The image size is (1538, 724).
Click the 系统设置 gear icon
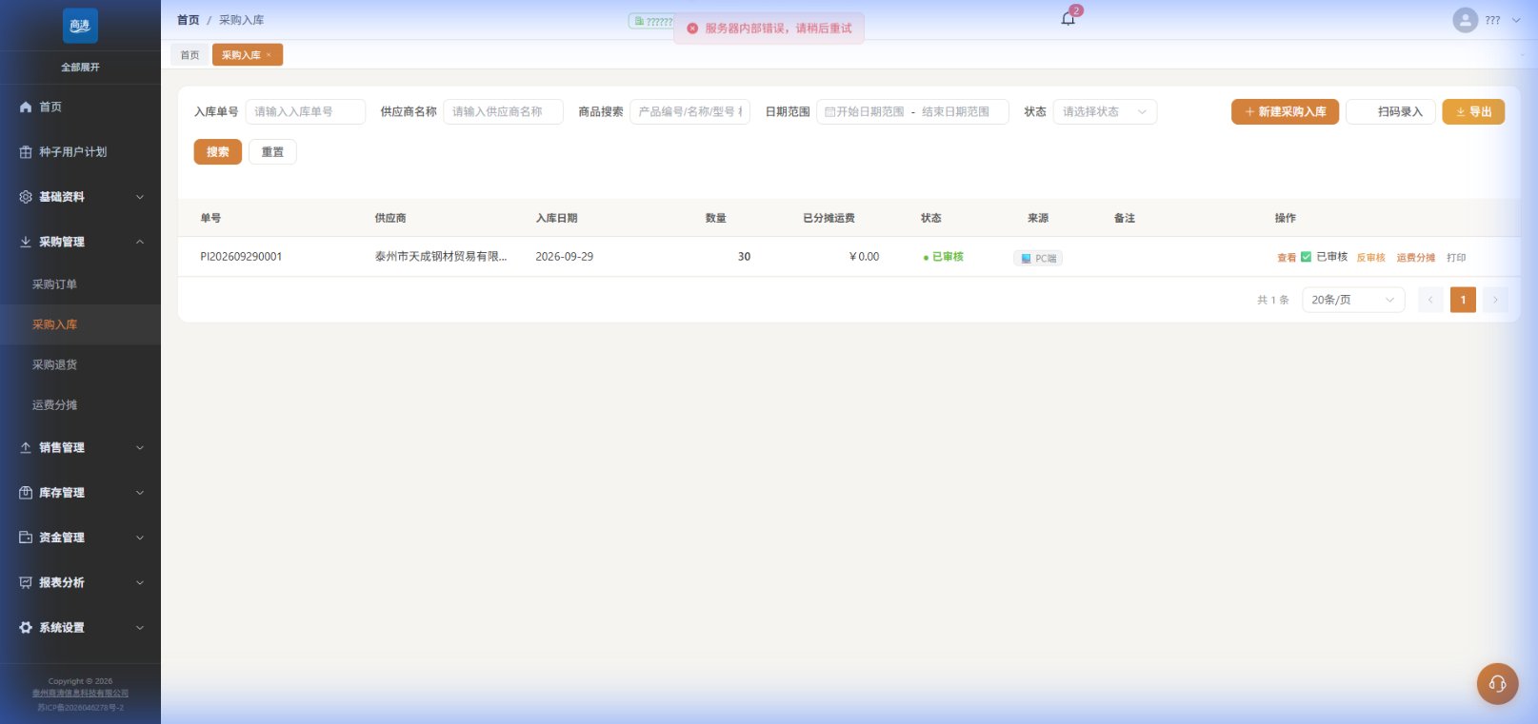pos(26,628)
